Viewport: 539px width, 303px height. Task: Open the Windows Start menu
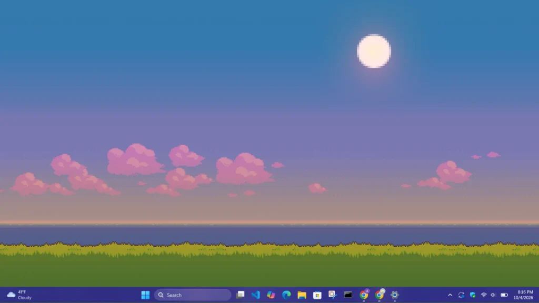[x=145, y=295]
